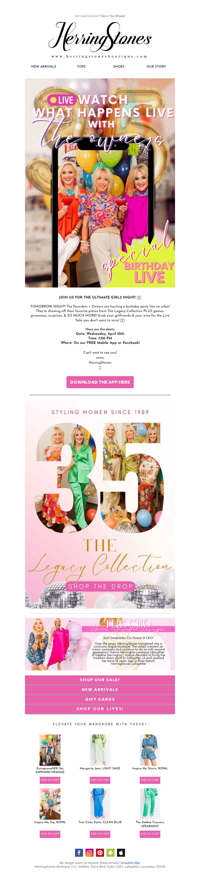Viewport: 200px width, 881px height.
Task: Click View in Your Browser link
Action: point(113,16)
